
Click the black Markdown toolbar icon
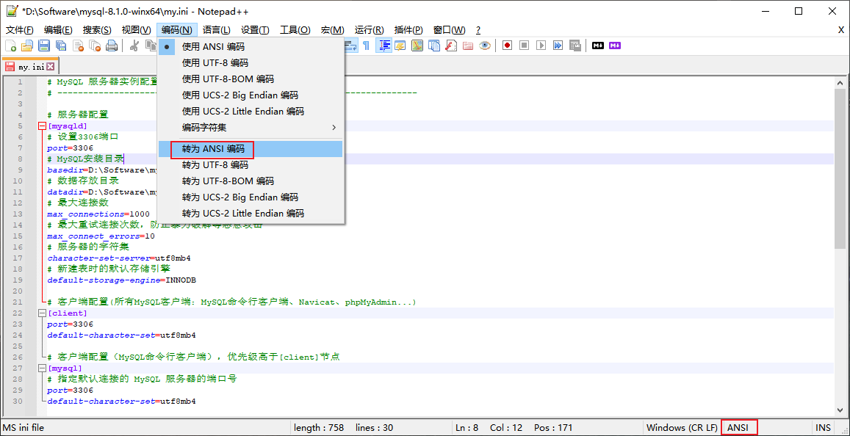click(x=597, y=46)
